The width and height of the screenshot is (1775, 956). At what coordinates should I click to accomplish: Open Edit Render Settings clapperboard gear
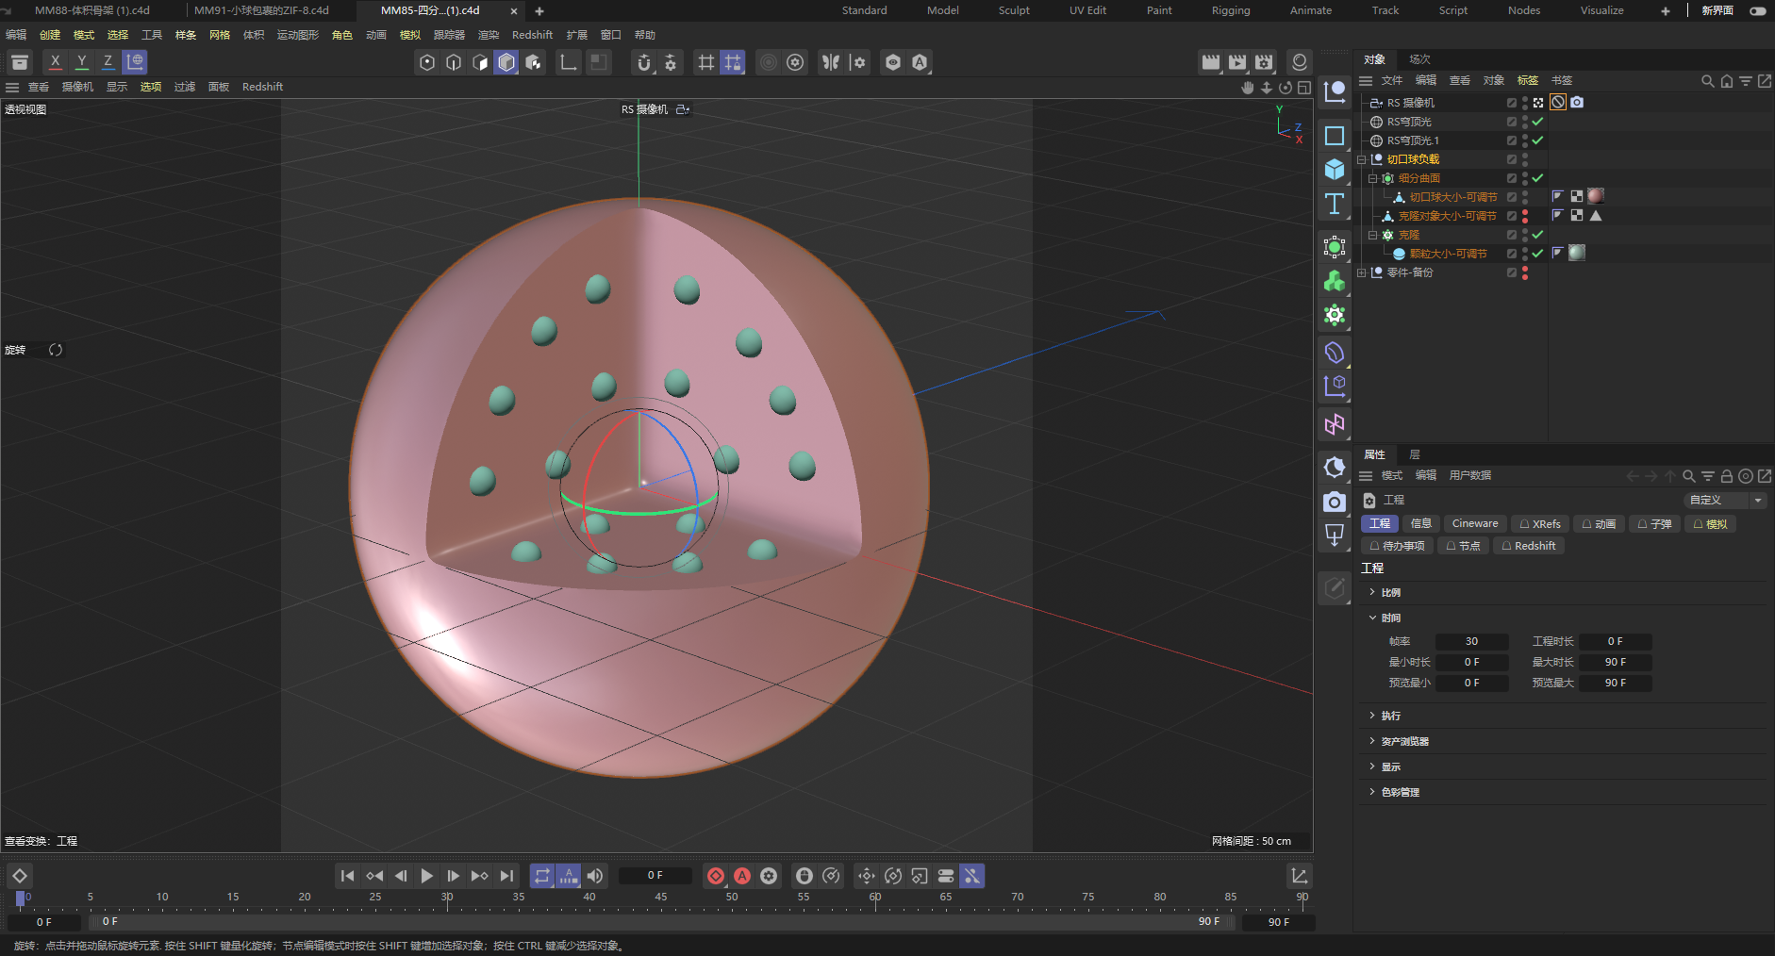coord(1264,62)
